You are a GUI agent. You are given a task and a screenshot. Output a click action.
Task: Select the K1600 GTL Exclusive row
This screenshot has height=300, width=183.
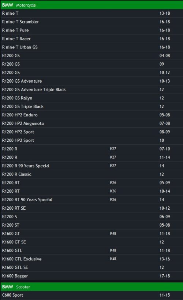(x=91, y=259)
